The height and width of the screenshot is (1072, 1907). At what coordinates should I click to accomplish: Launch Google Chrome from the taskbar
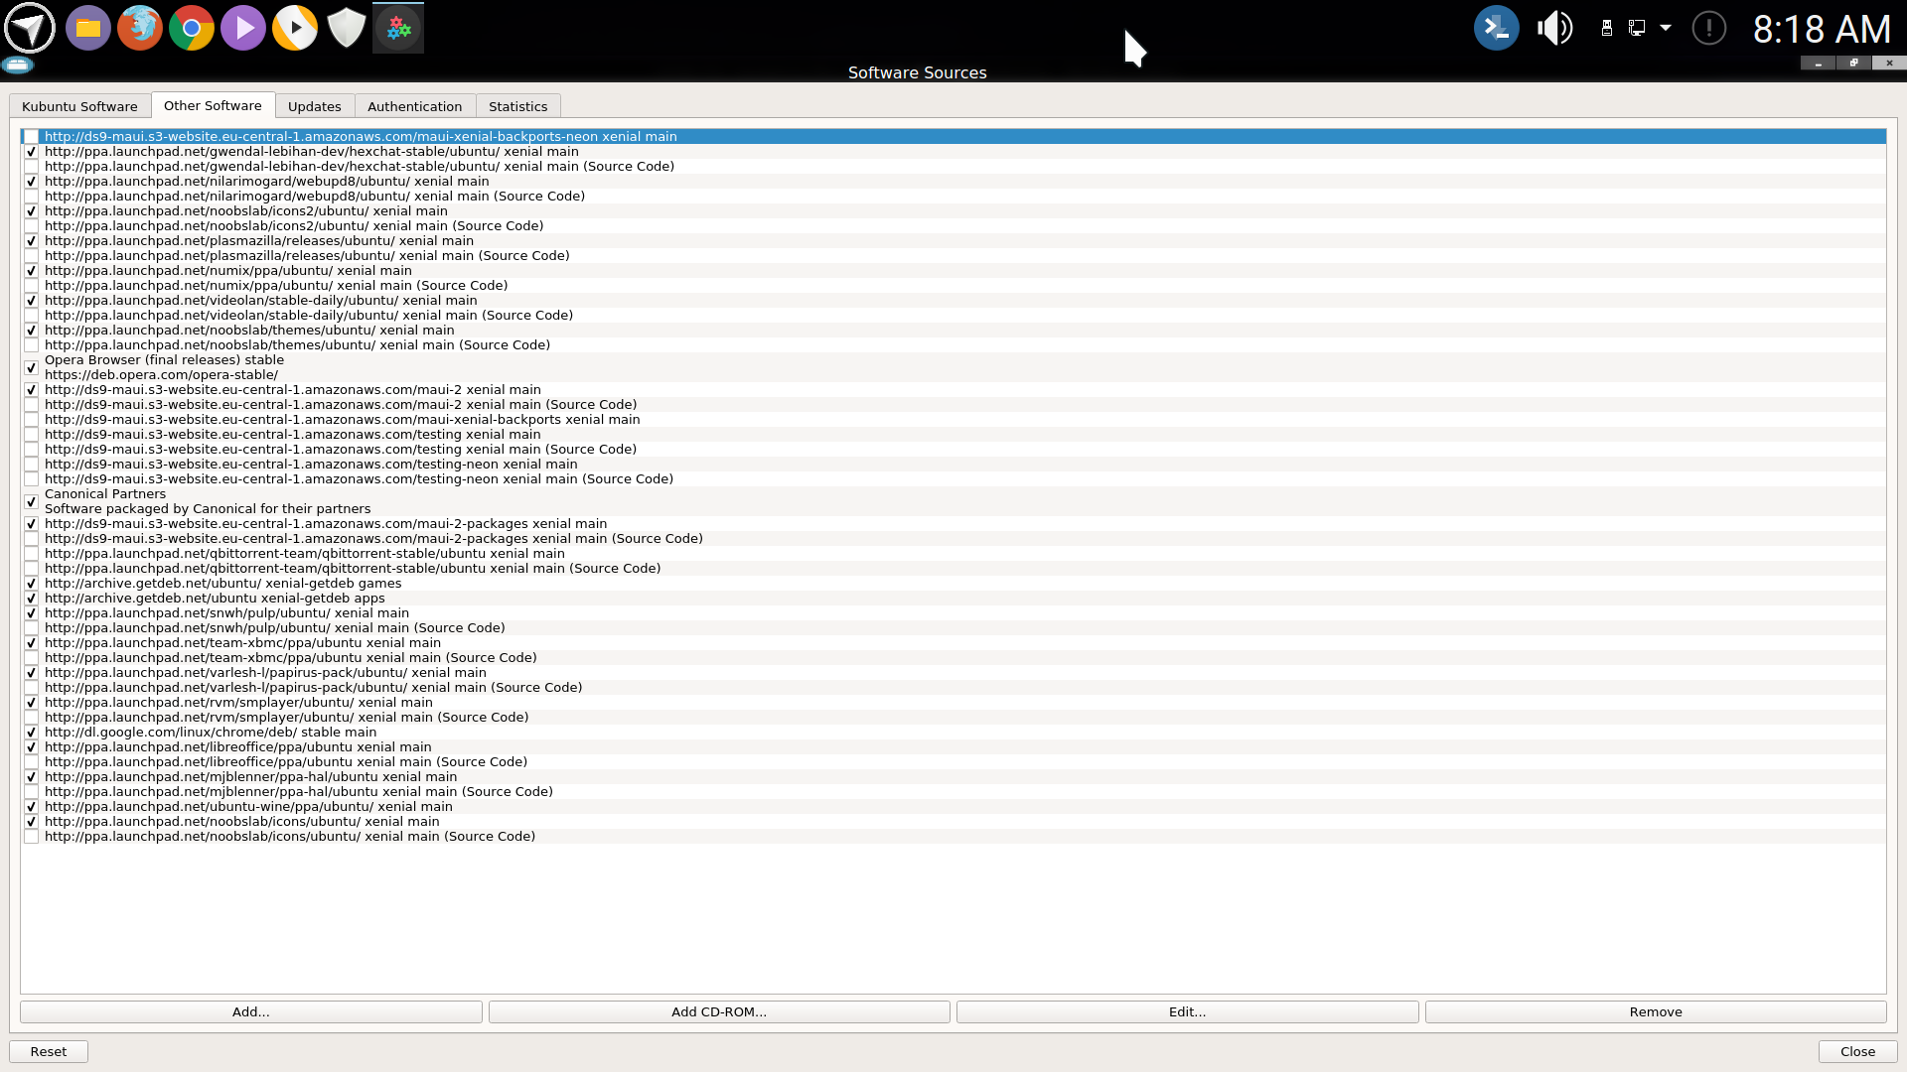(192, 28)
